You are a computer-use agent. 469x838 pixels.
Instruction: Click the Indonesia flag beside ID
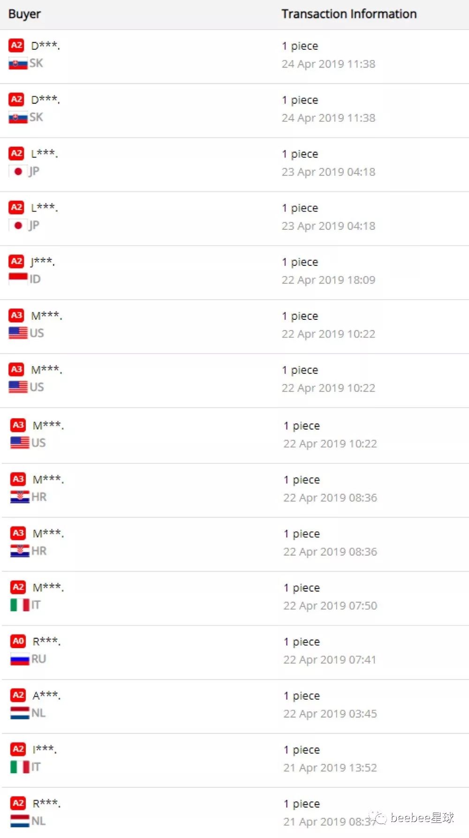(18, 279)
